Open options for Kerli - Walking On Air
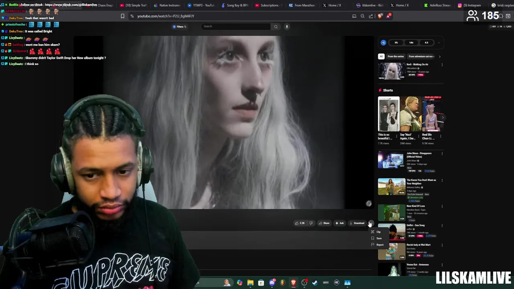 [x=442, y=65]
